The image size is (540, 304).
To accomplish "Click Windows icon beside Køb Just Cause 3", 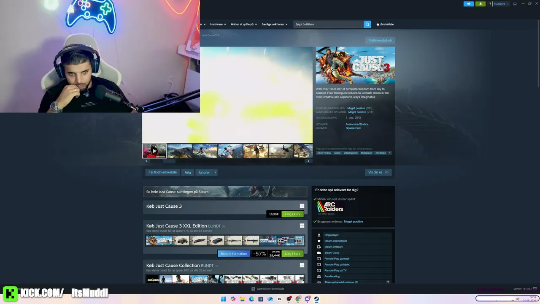I will (x=302, y=206).
